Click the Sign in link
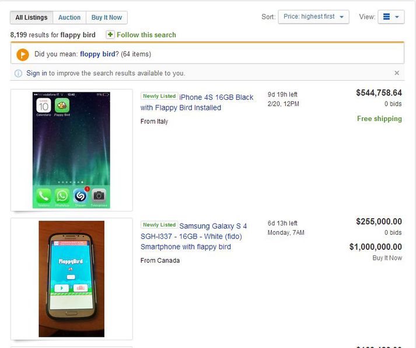 pyautogui.click(x=37, y=73)
